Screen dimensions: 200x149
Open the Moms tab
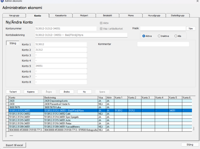pos(131,16)
